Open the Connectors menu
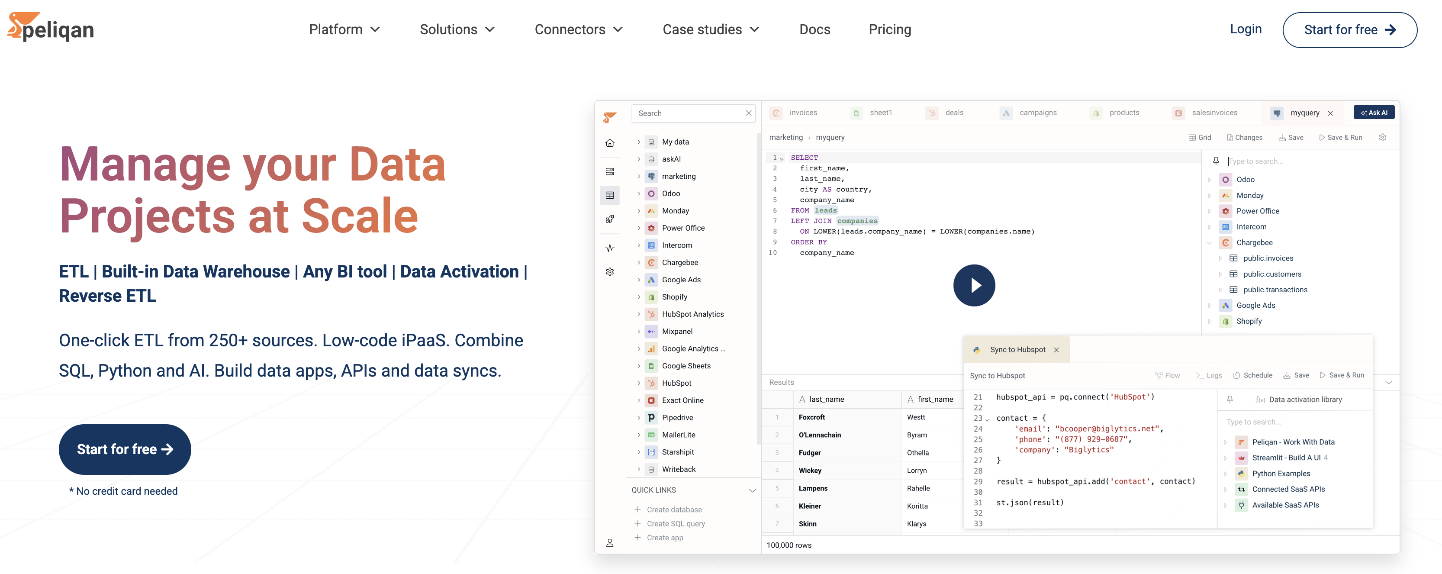The height and width of the screenshot is (574, 1442). click(578, 30)
